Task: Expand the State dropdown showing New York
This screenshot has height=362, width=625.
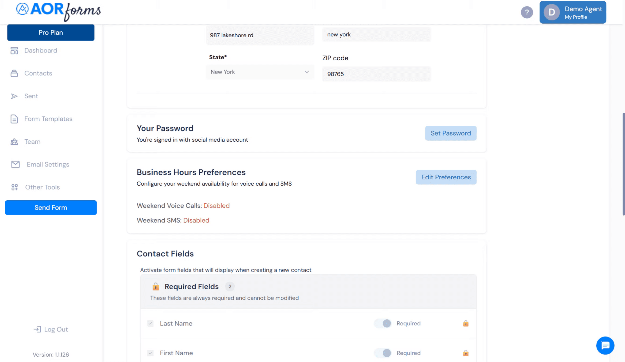Action: point(260,72)
